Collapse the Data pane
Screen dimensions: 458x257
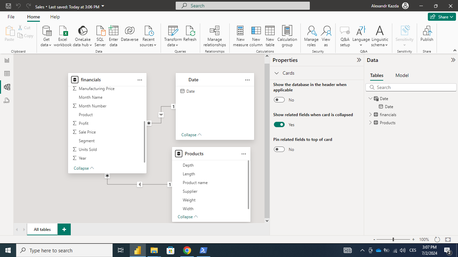453,60
